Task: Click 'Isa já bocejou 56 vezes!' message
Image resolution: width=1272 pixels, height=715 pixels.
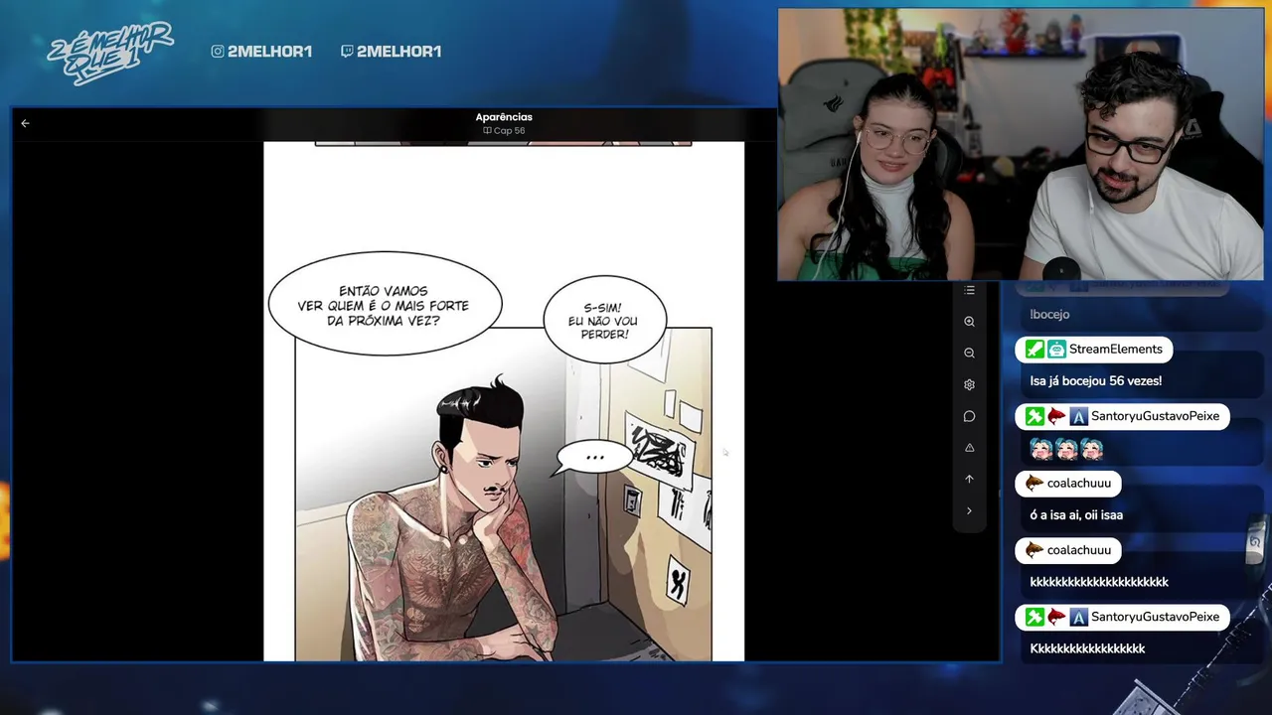Action: 1096,380
